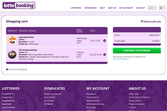Click the Continue shopping link

tap(18, 69)
